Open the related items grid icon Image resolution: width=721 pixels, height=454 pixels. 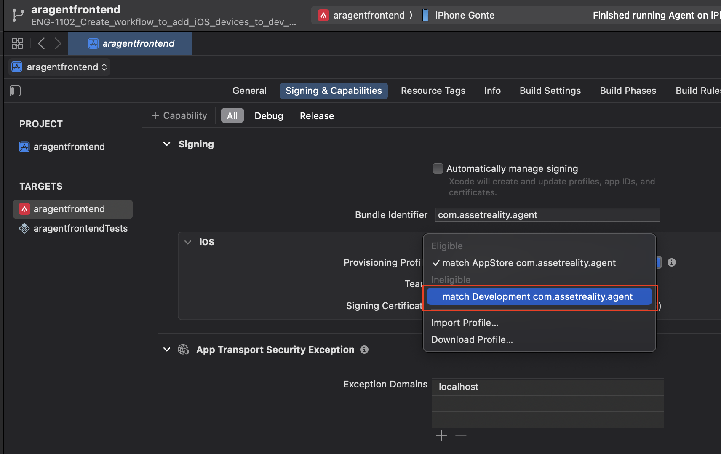tap(17, 43)
